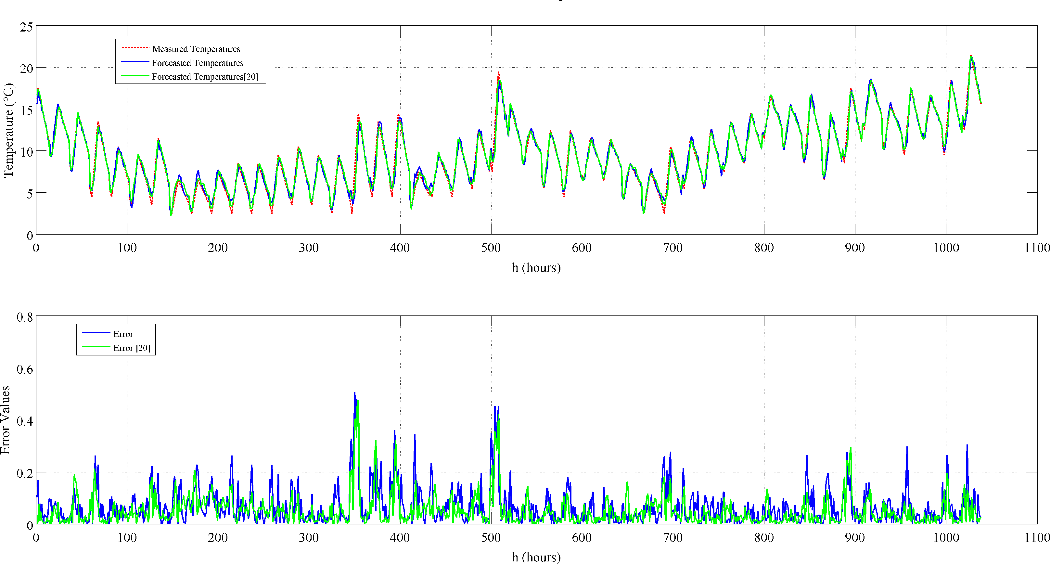Click the green line sample beside 'Error [20]'
This screenshot has height=564, width=1050.
point(96,347)
